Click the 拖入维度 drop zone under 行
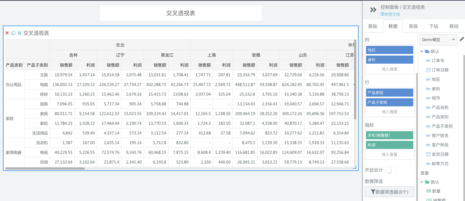Viewport: 465px width, 201px height. pyautogui.click(x=390, y=112)
